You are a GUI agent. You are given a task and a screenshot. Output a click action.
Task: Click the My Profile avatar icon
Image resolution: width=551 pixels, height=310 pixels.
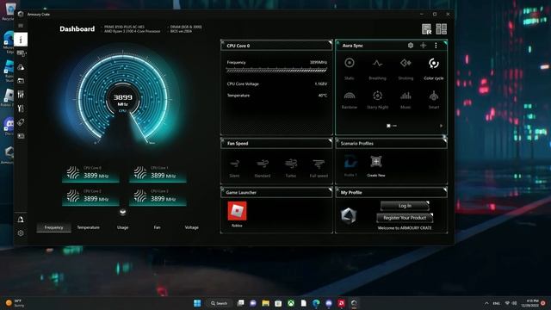click(349, 215)
